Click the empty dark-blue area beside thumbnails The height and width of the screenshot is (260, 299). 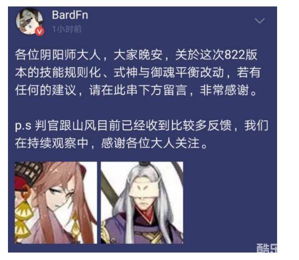pyautogui.click(x=230, y=203)
